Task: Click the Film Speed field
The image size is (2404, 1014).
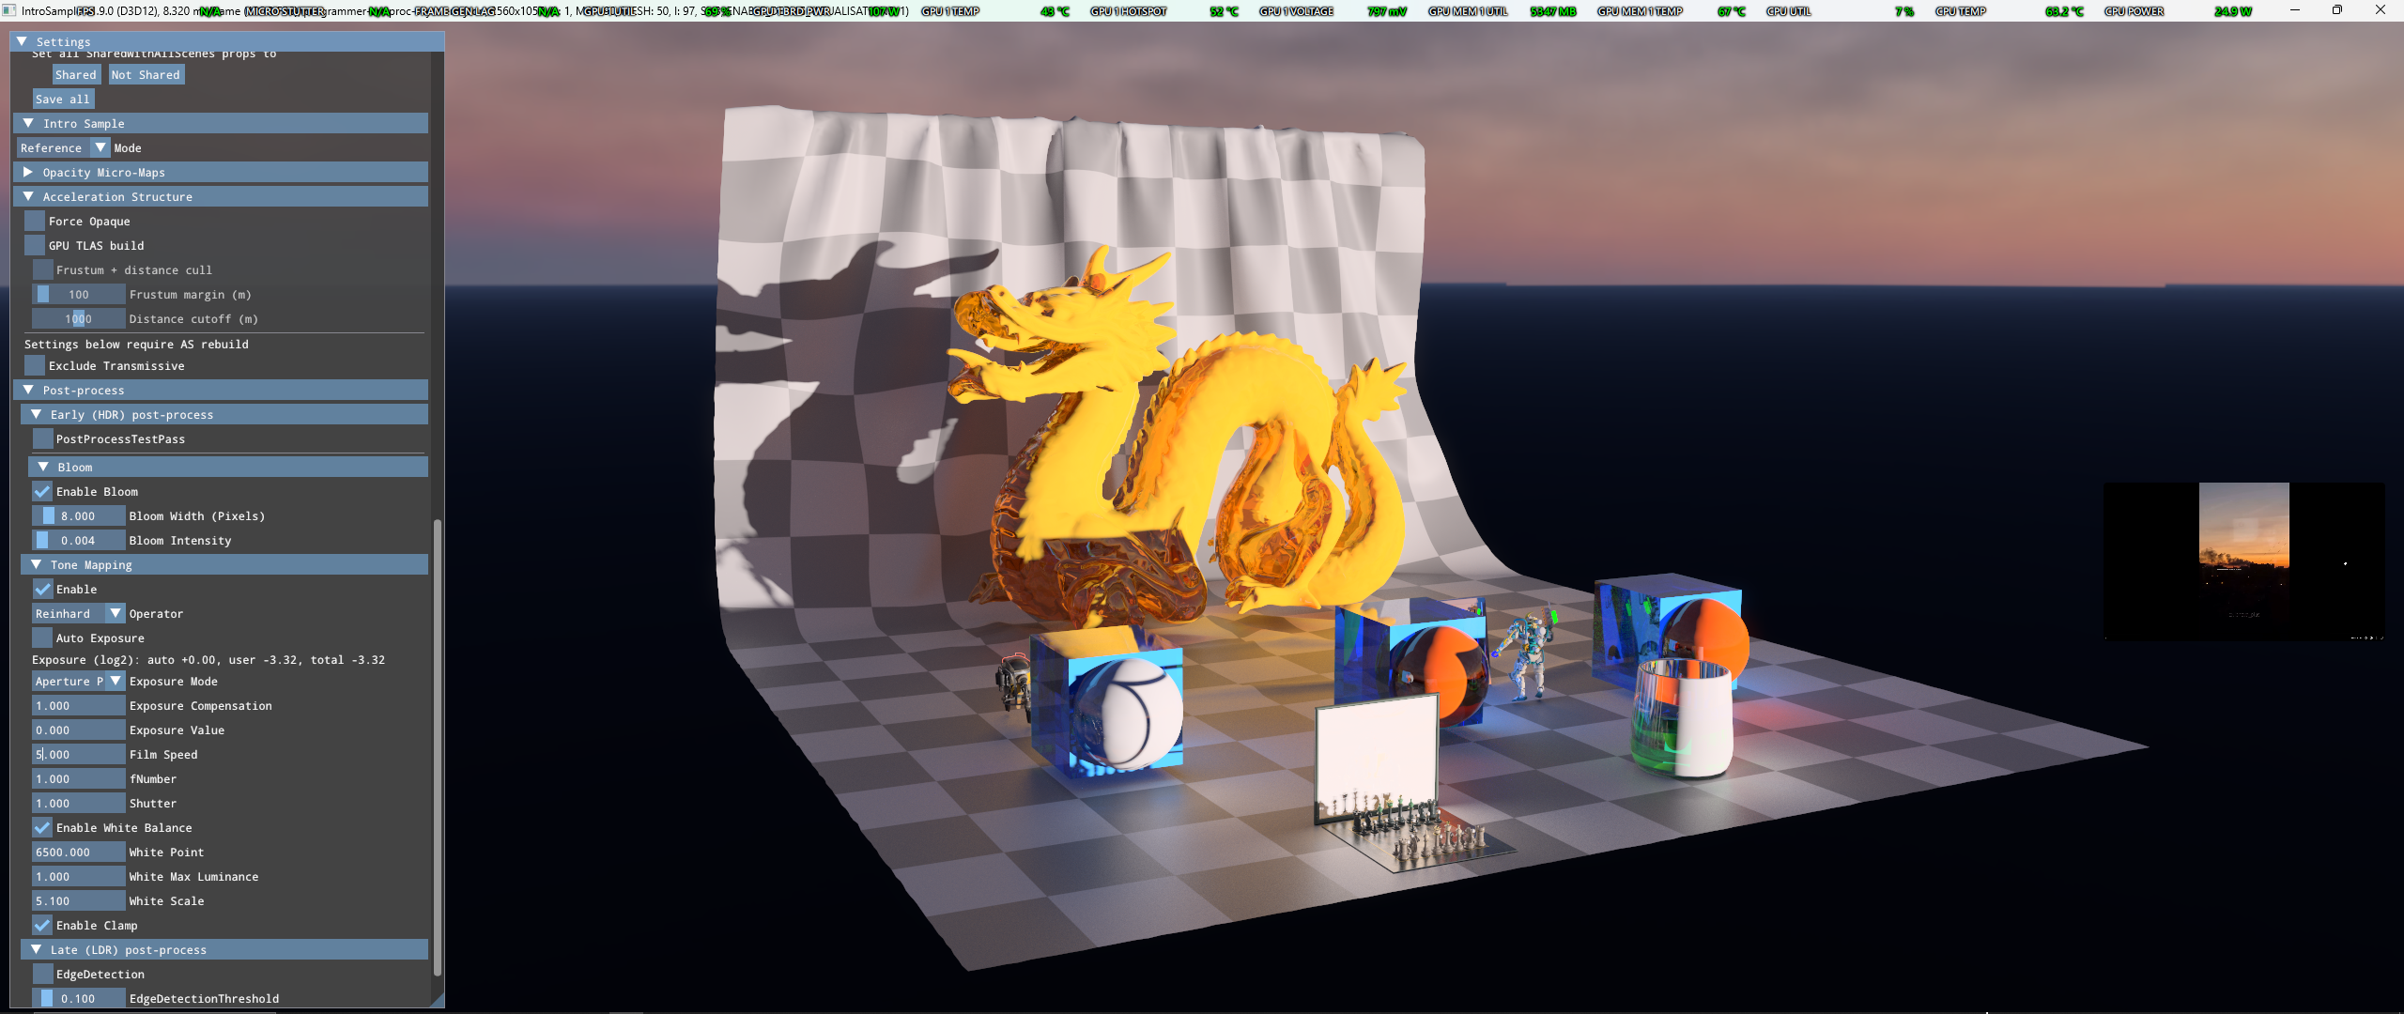Action: (79, 754)
